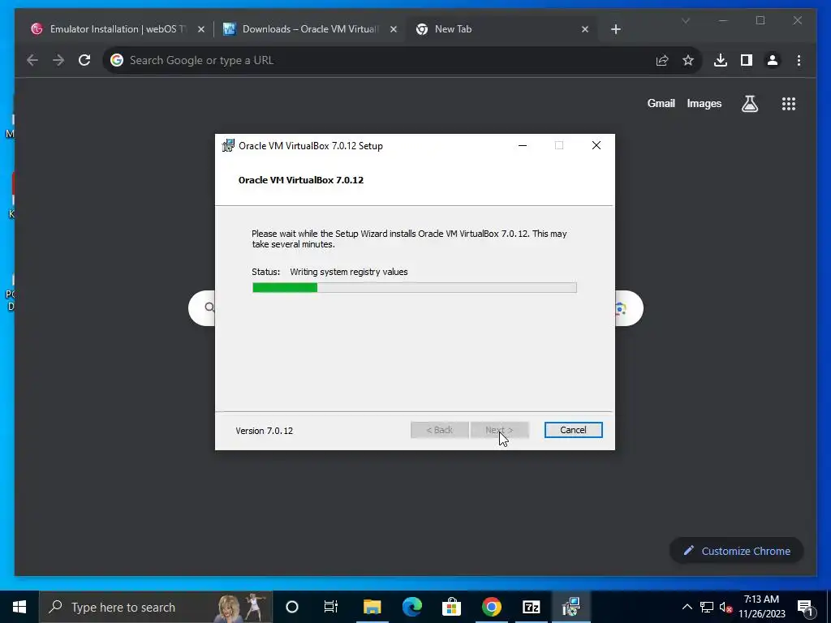
Task: Go back in Chrome
Action: (32, 60)
